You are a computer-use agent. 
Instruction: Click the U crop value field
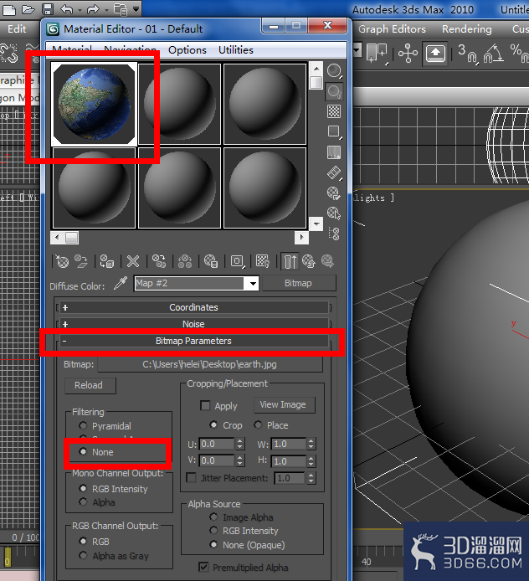point(217,444)
